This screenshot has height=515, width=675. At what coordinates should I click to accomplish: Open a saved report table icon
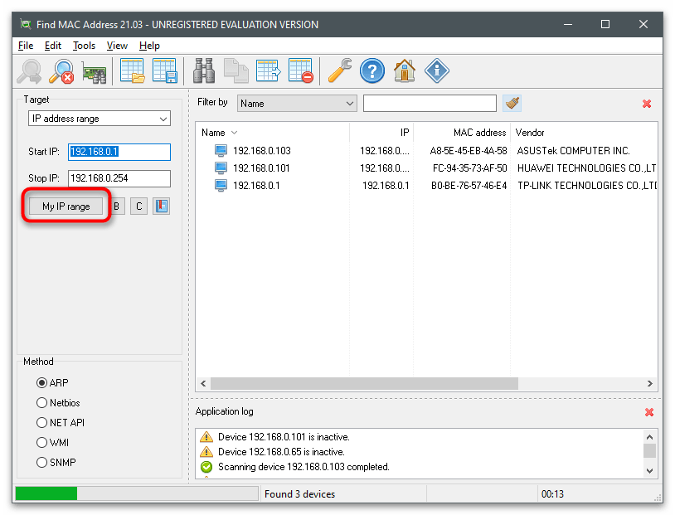coord(132,71)
